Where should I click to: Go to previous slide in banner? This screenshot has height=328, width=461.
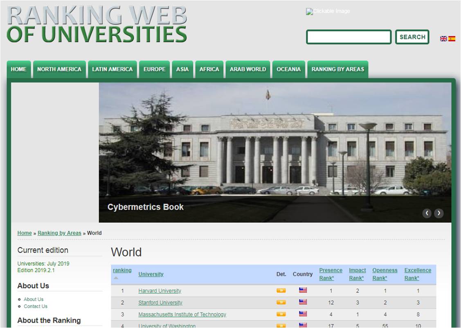tap(427, 213)
